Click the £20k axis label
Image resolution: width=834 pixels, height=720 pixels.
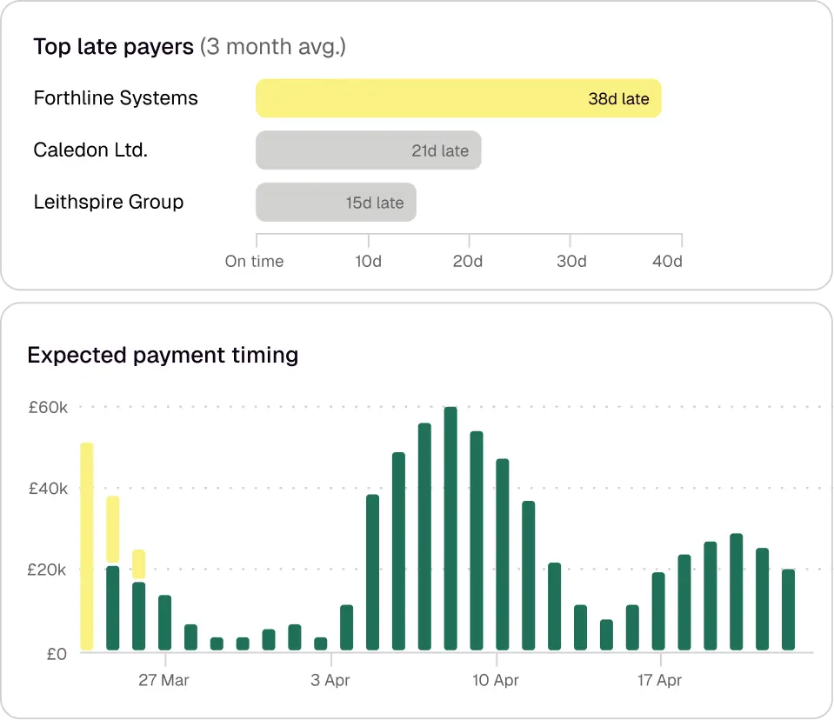click(47, 570)
